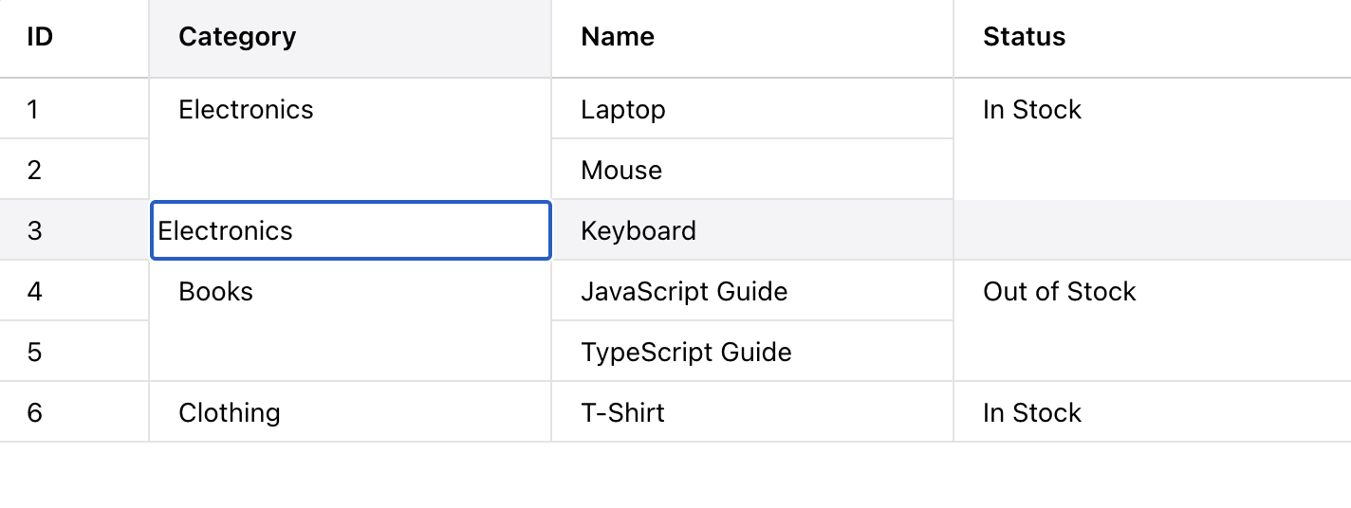This screenshot has height=508, width=1351.
Task: Select the ID cell numbered 1
Action: click(34, 110)
